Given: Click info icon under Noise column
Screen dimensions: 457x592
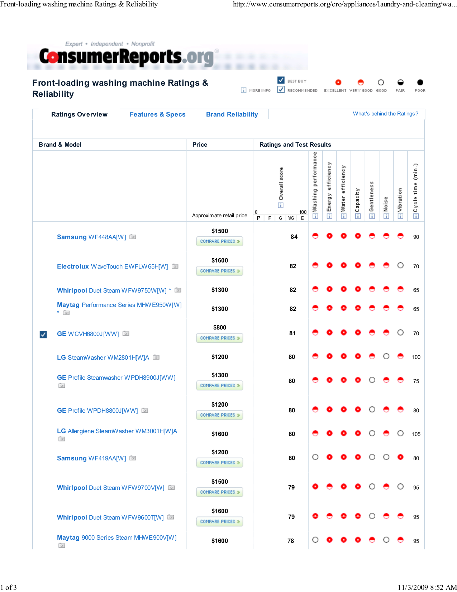Looking at the screenshot, I should [386, 216].
